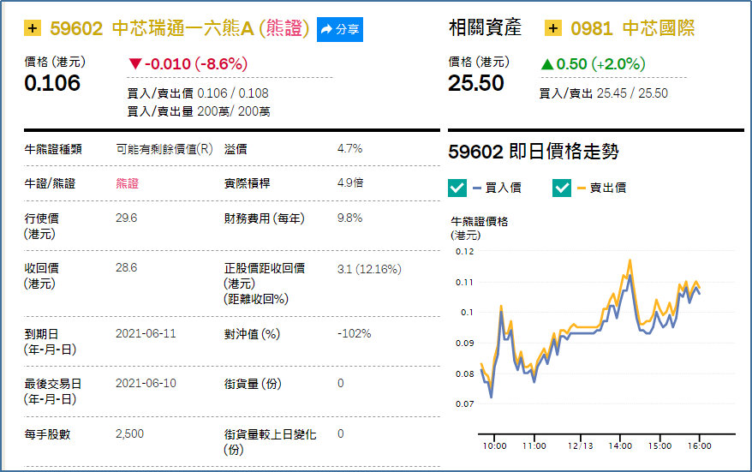Select the 0.50 (+2.0%) change value
Screen dimensions: 752x472
pos(593,63)
